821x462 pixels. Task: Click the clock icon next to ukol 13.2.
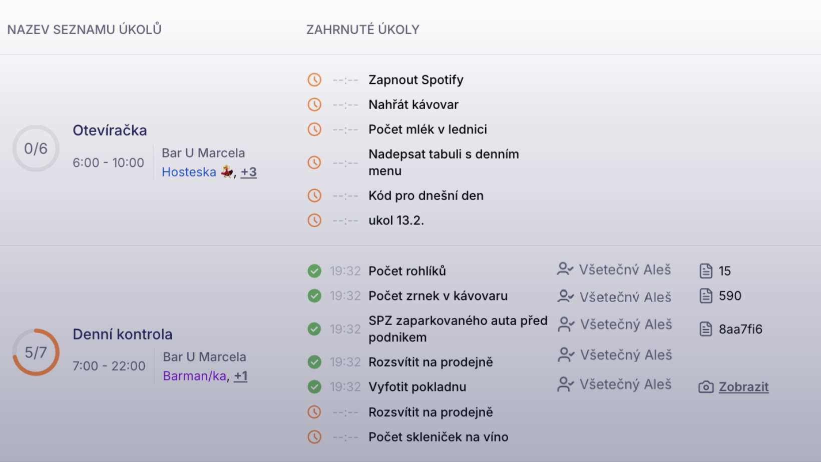click(x=314, y=220)
